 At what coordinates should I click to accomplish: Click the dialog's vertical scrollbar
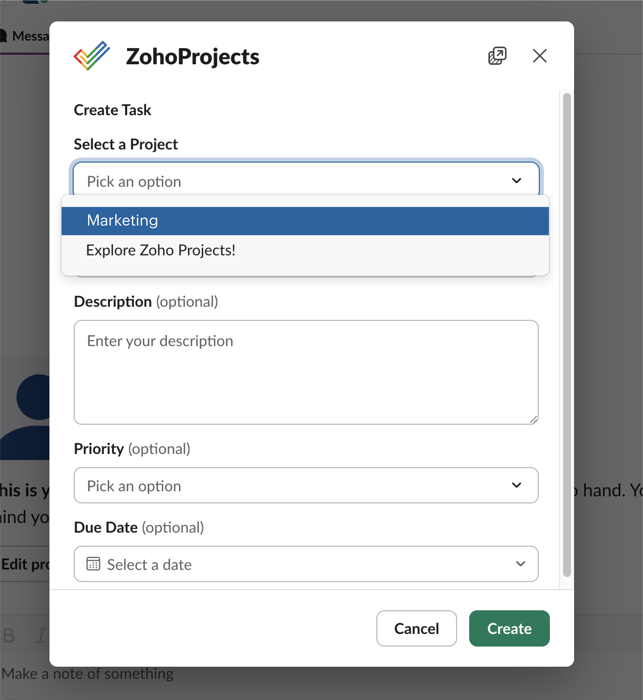(x=567, y=334)
